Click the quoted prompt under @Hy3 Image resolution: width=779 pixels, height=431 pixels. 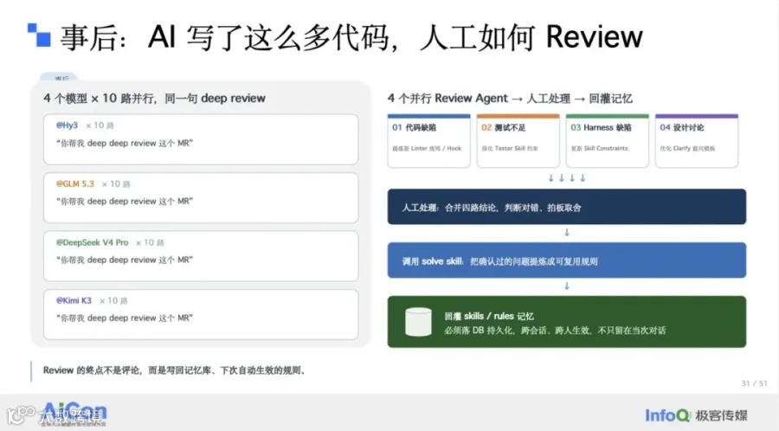point(124,143)
